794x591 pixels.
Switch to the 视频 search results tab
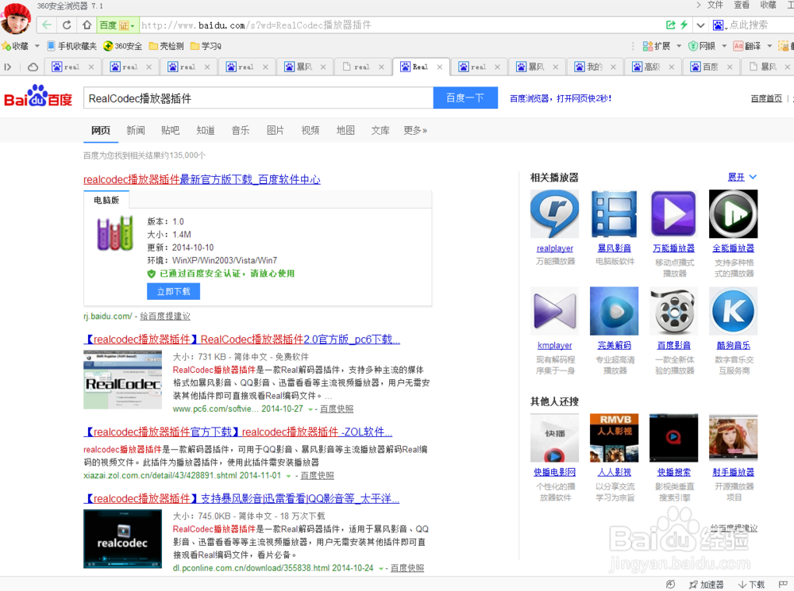tap(310, 129)
